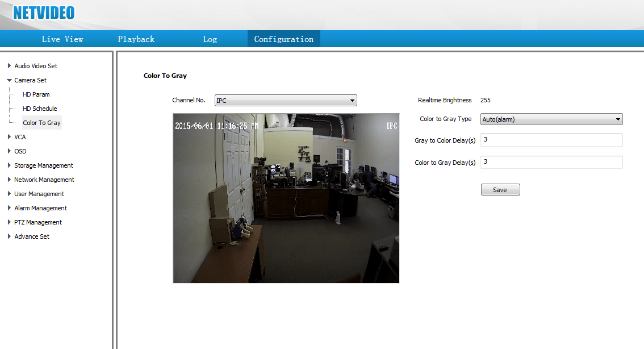
Task: Open the Playback tab
Action: 136,39
